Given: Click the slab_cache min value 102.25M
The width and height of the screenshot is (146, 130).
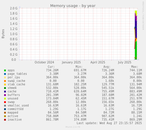Looking at the screenshot, I should [x=80, y=85].
